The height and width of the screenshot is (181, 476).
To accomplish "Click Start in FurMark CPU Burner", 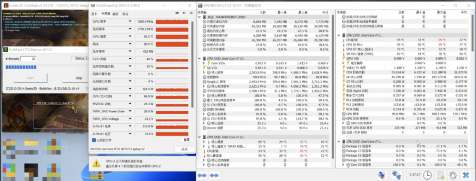I will [30, 78].
